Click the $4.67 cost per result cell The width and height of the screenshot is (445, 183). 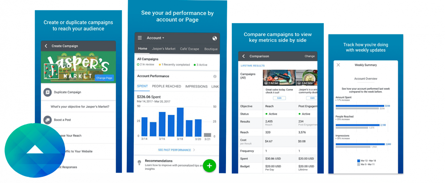coord(269,141)
